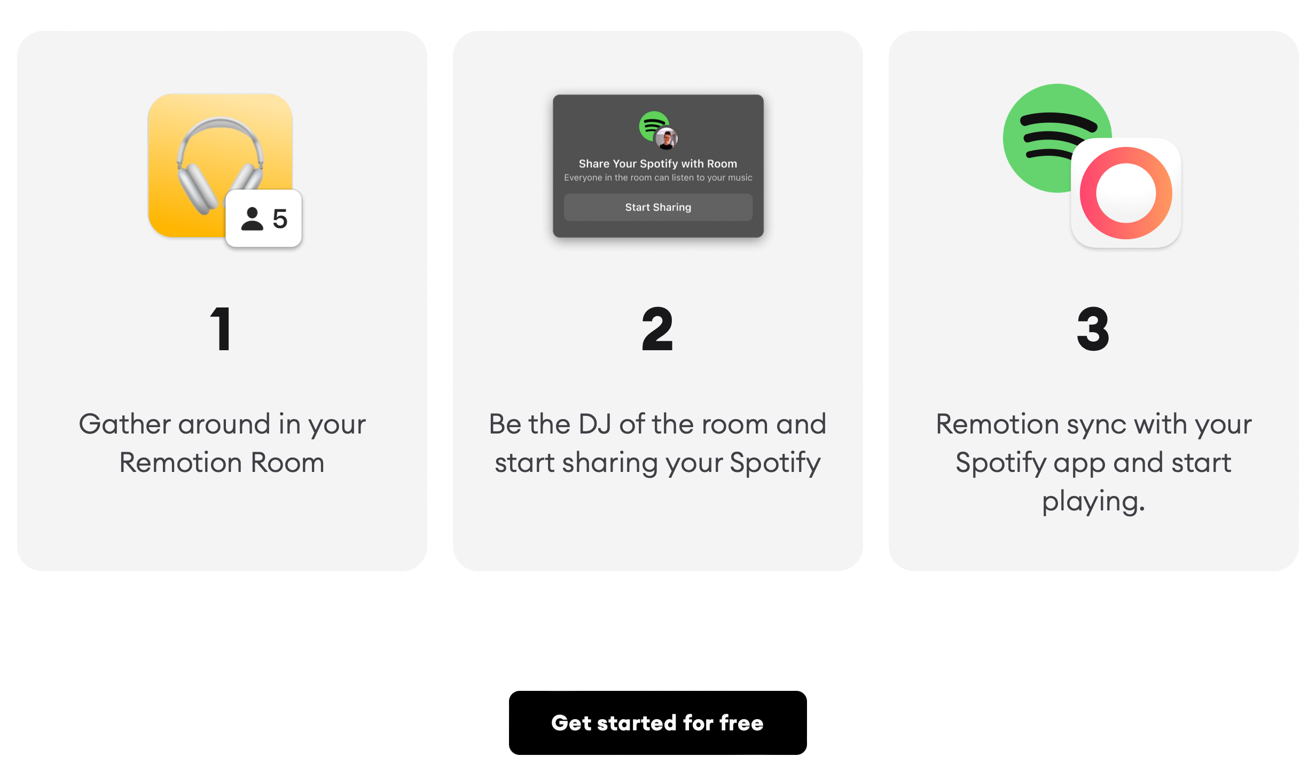Click the large step number 3

pyautogui.click(x=1093, y=329)
